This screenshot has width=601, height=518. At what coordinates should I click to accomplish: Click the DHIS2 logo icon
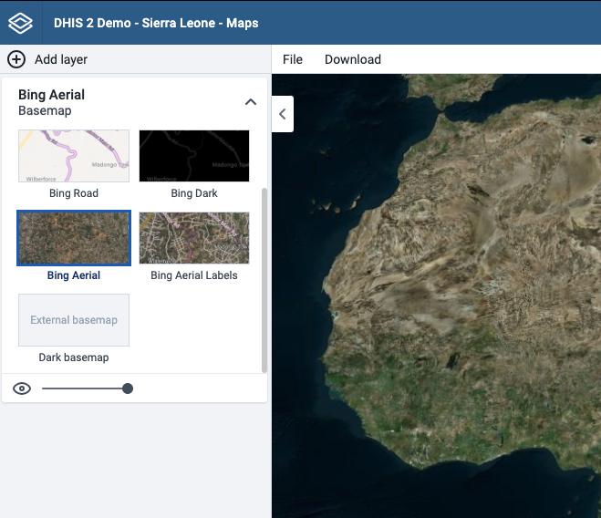tap(20, 23)
